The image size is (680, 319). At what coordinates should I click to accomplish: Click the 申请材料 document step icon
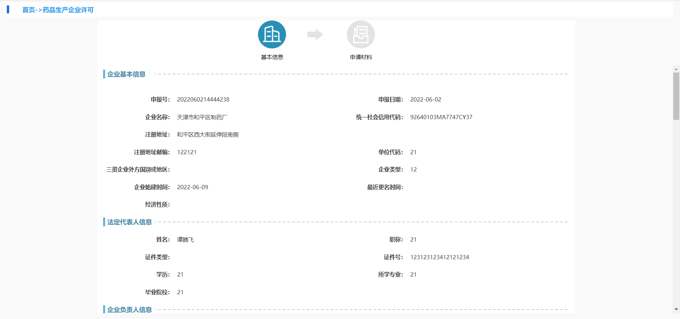click(x=361, y=34)
